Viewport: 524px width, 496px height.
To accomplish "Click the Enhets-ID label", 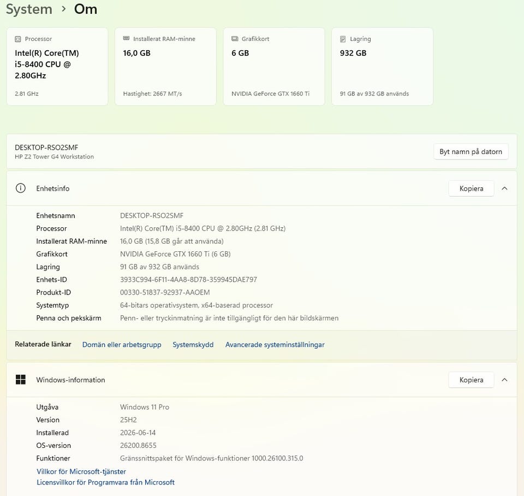I will coord(51,280).
